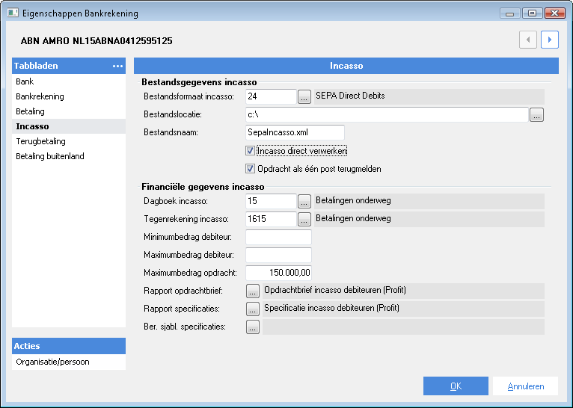Edit the Bestandsnaam SepaIncasso.xml field
Viewport: 573px width, 408px height.
(295, 132)
